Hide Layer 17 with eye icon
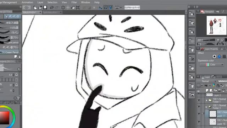 point(199,114)
